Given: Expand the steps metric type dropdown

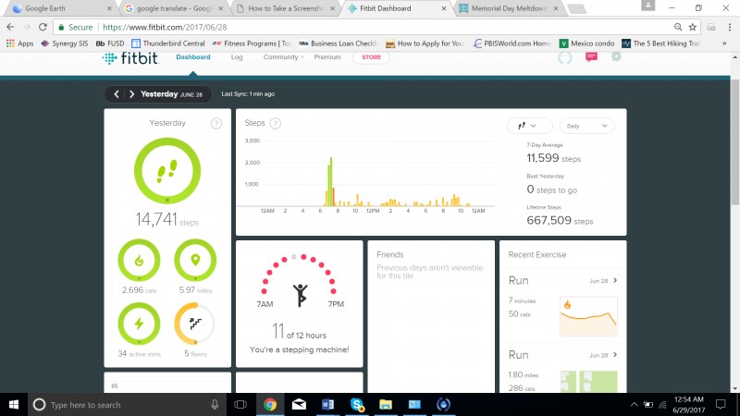Looking at the screenshot, I should coord(529,126).
